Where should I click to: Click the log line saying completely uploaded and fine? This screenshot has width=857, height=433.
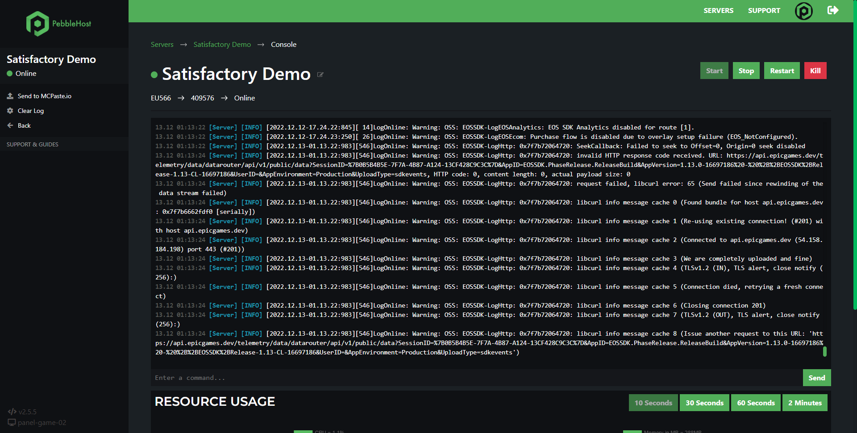pyautogui.click(x=483, y=258)
